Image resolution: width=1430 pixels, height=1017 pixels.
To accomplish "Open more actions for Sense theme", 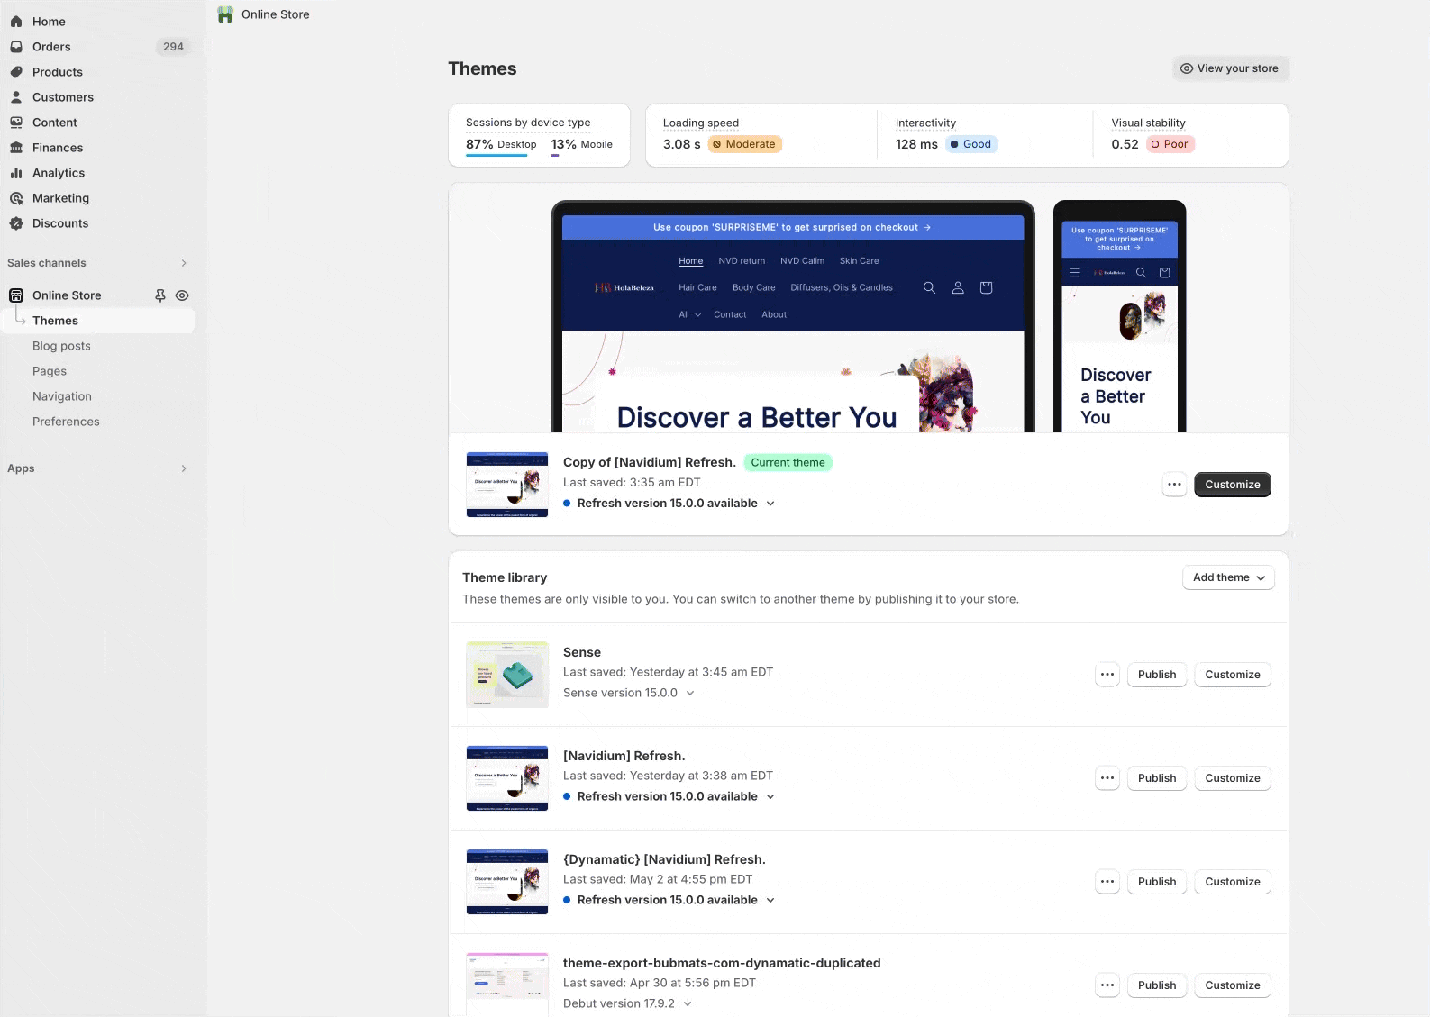I will point(1107,675).
